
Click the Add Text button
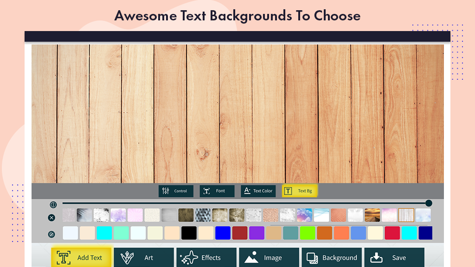(x=81, y=258)
